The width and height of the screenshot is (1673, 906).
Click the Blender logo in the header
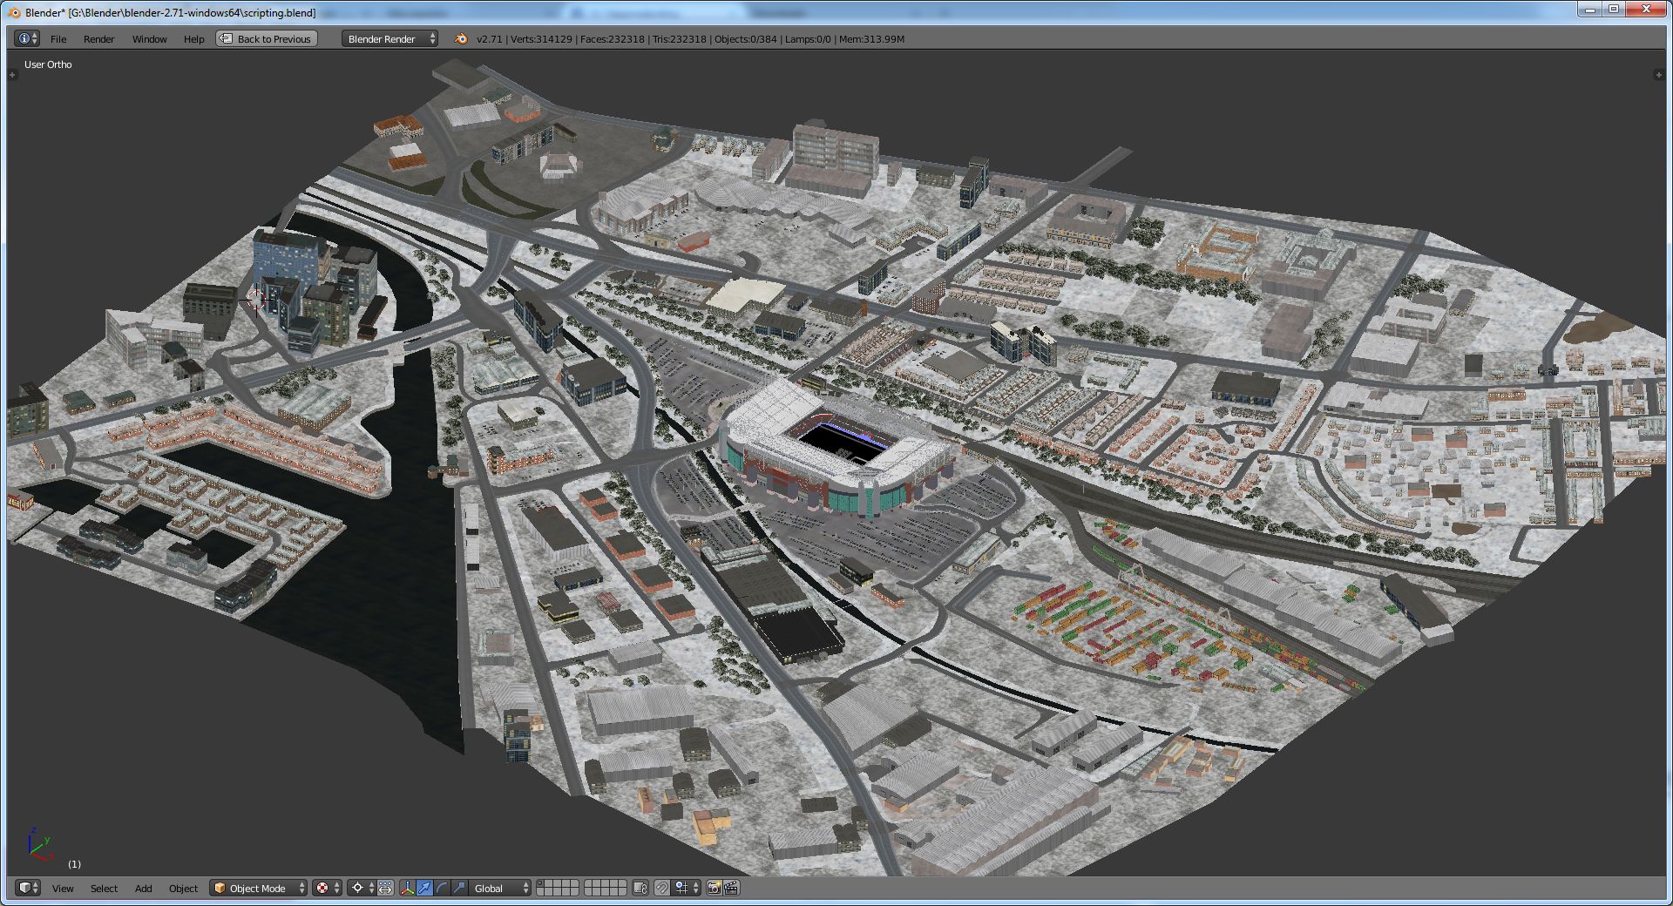pos(461,38)
